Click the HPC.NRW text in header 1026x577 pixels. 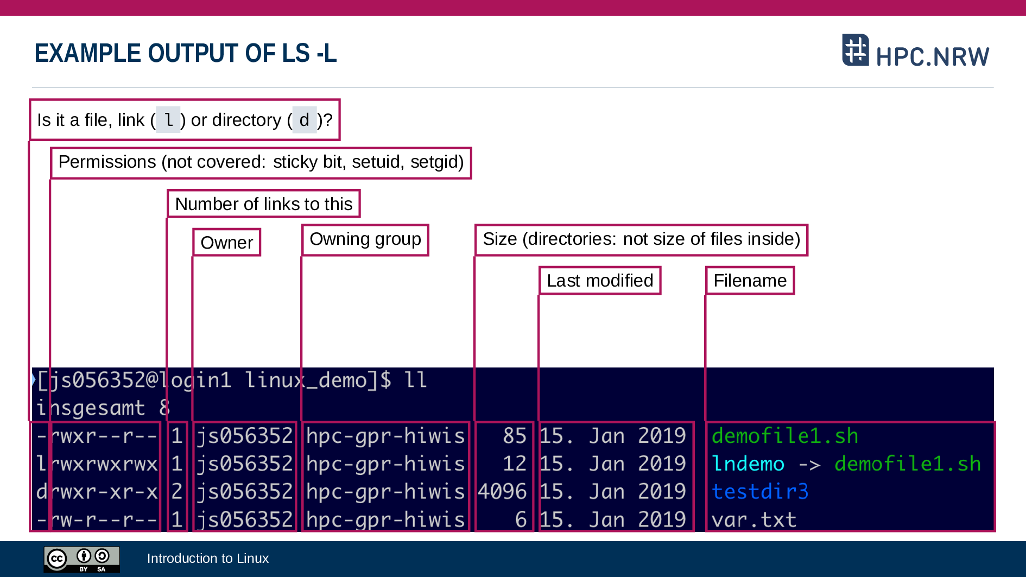(932, 56)
